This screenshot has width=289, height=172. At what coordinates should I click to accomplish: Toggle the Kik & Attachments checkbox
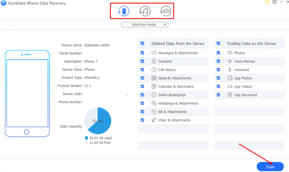point(142,112)
